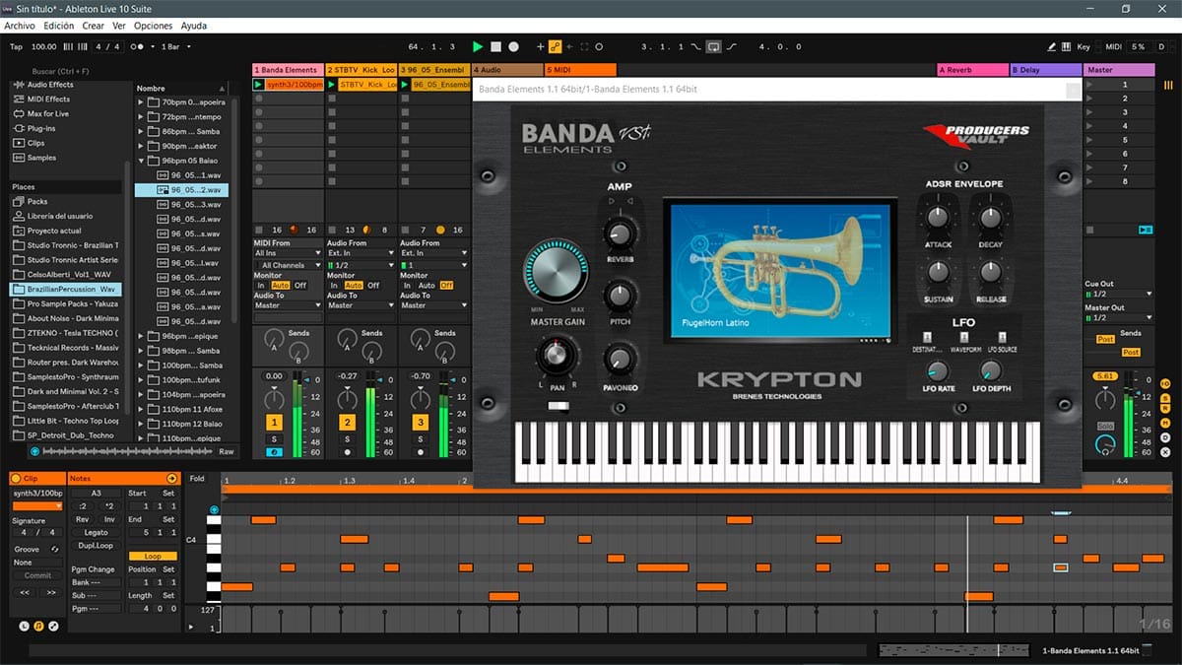
Task: Click the Dupl.Loop button
Action: pyautogui.click(x=96, y=546)
